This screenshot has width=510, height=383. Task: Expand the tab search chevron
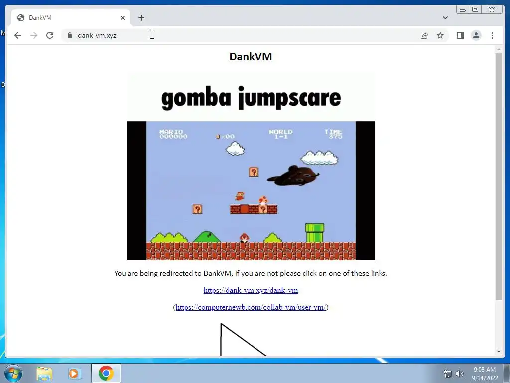(445, 18)
